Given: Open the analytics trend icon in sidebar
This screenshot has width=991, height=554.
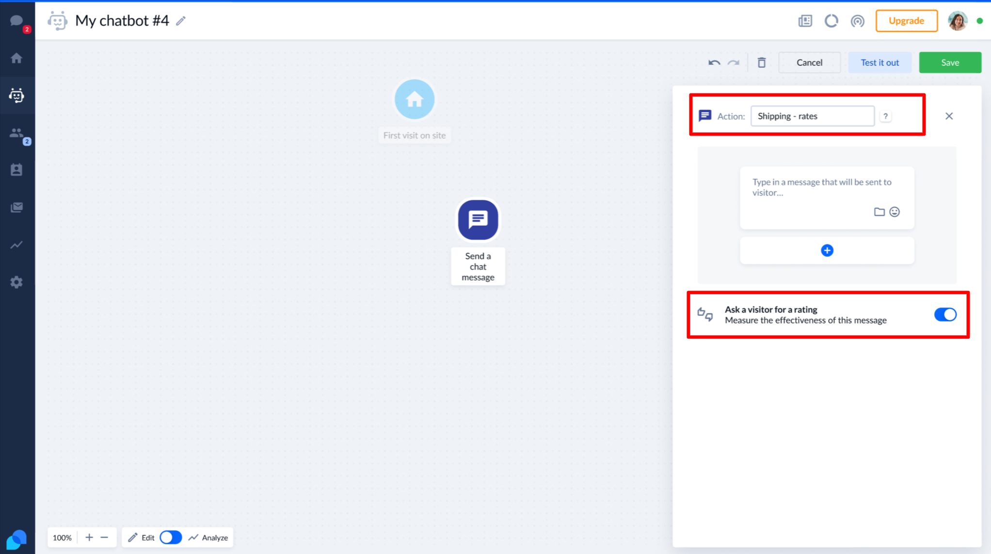Looking at the screenshot, I should (x=16, y=245).
